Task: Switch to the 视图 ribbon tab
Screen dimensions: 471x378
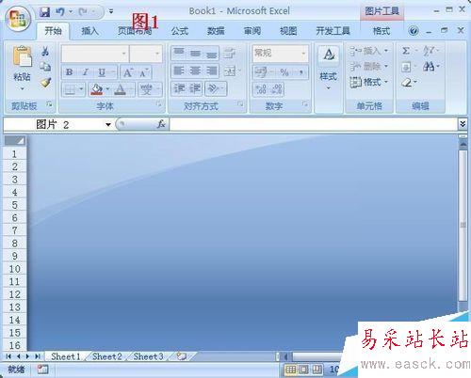Action: 288,31
